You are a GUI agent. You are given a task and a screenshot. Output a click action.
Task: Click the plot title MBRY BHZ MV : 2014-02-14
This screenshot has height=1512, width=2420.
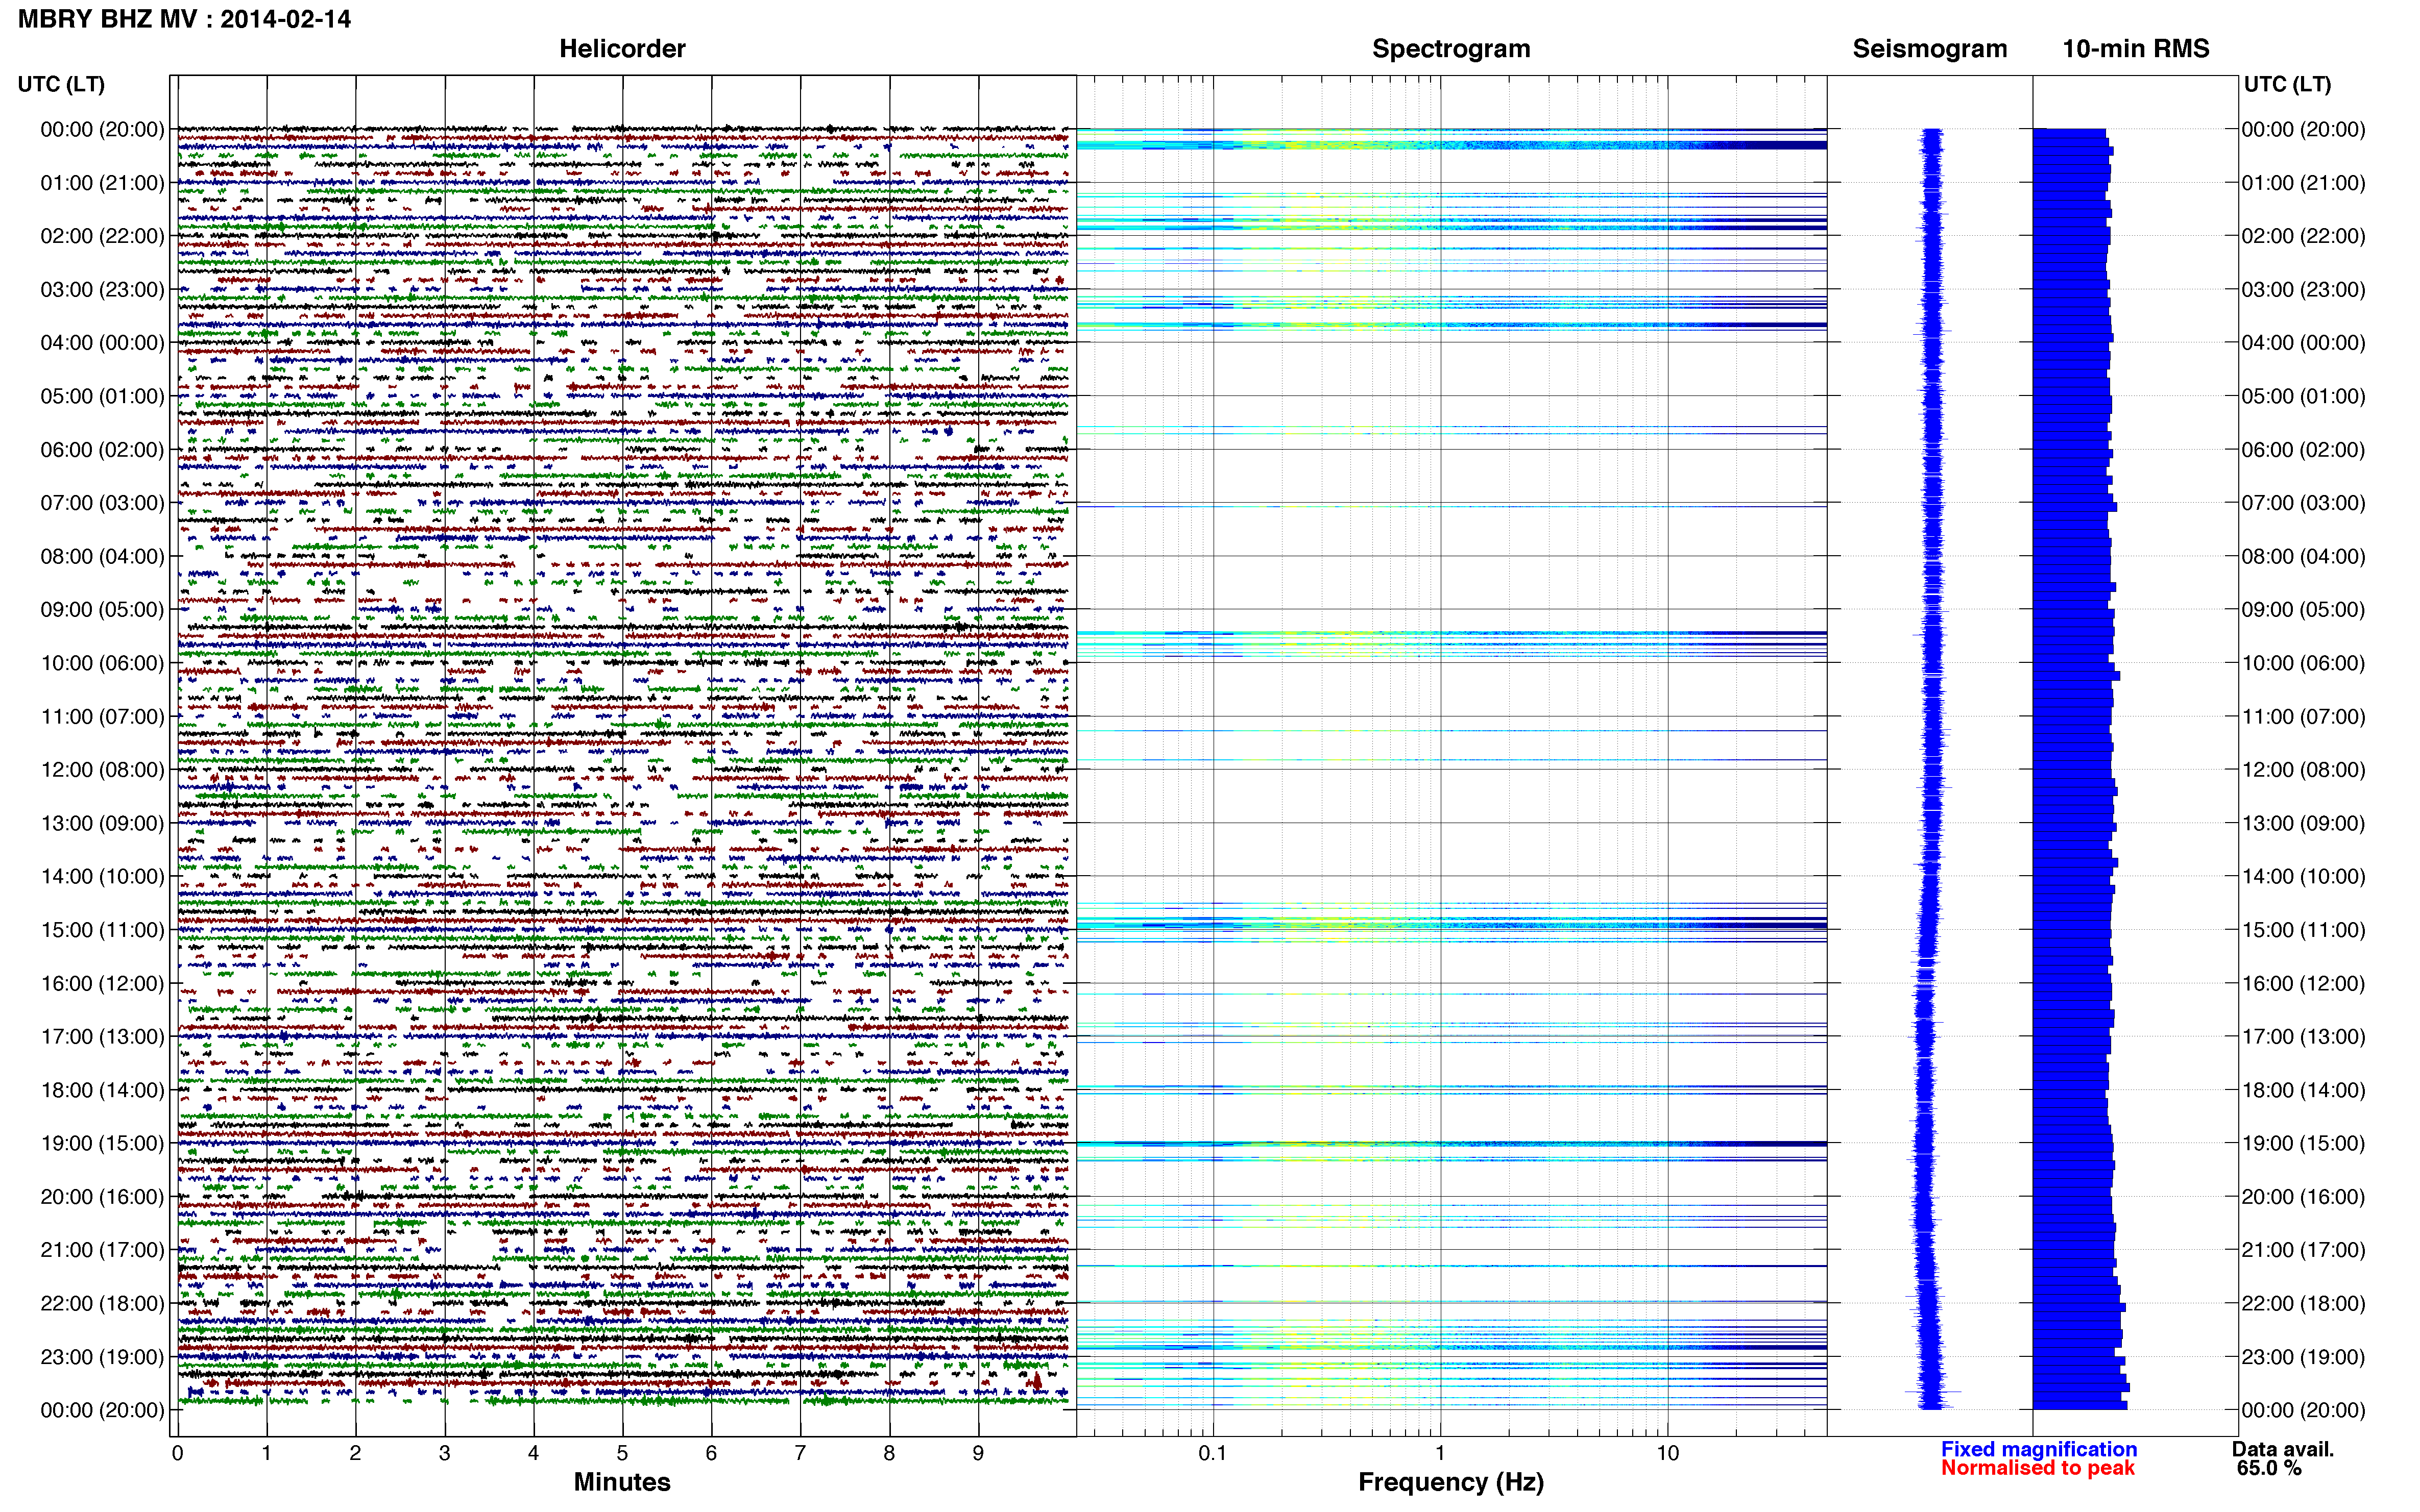click(184, 19)
